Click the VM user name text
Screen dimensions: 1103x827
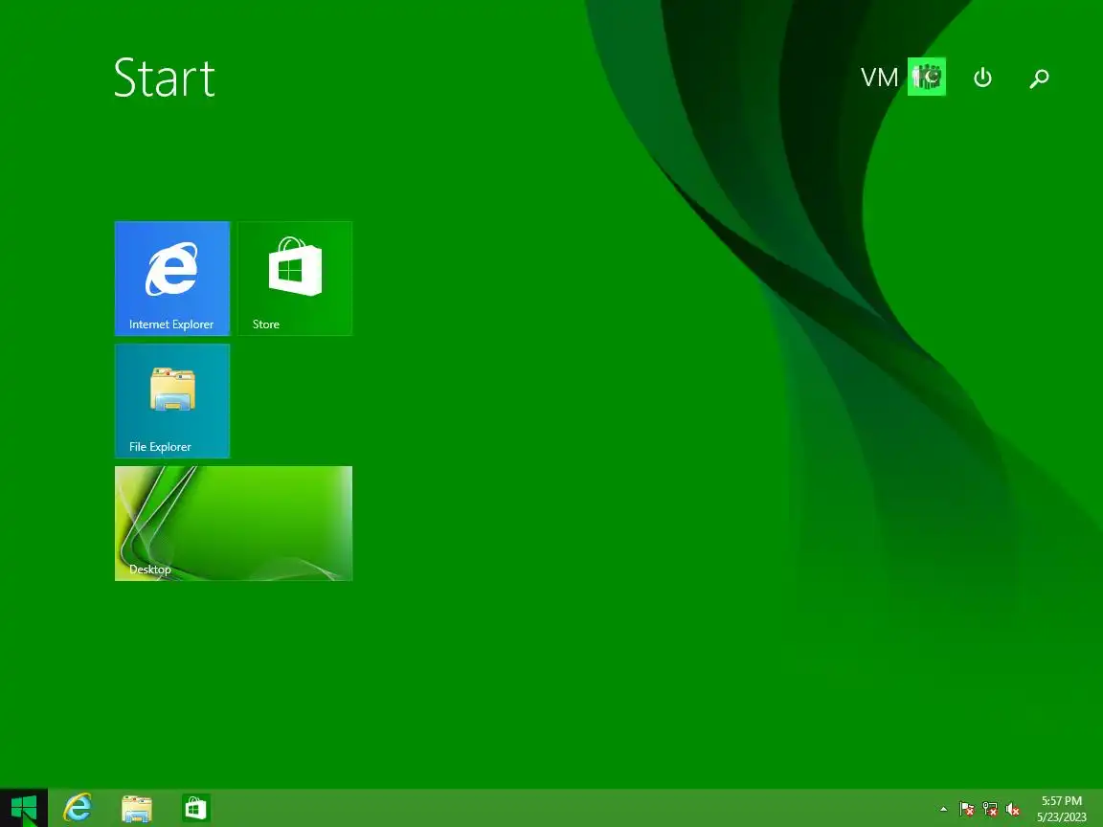pyautogui.click(x=879, y=78)
